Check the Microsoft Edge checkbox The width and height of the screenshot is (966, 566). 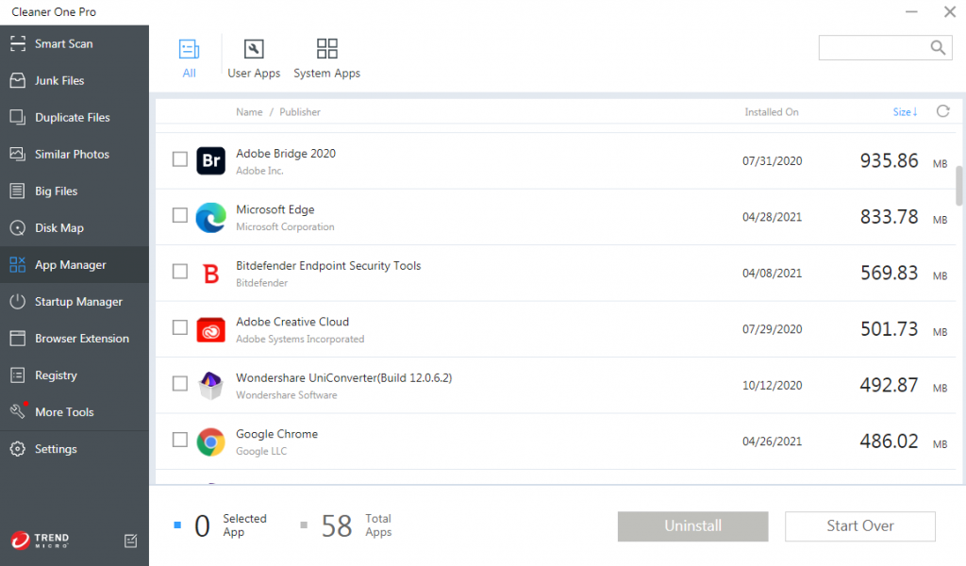point(180,216)
